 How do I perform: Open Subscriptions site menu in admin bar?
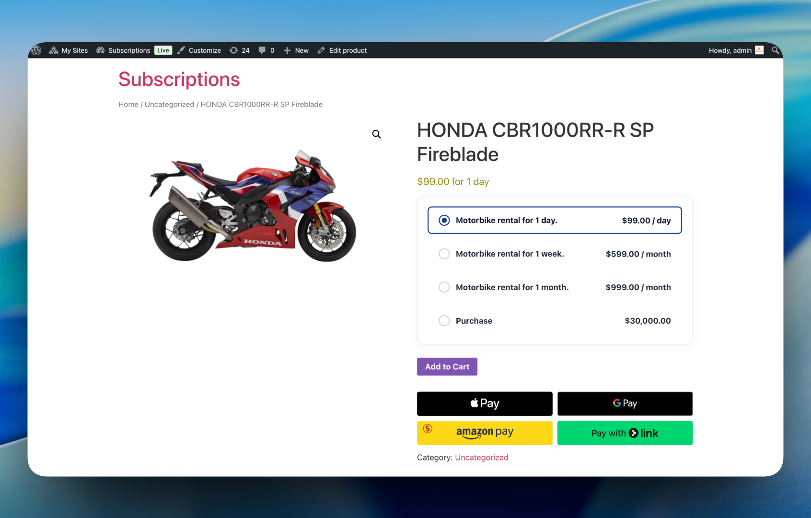click(123, 50)
